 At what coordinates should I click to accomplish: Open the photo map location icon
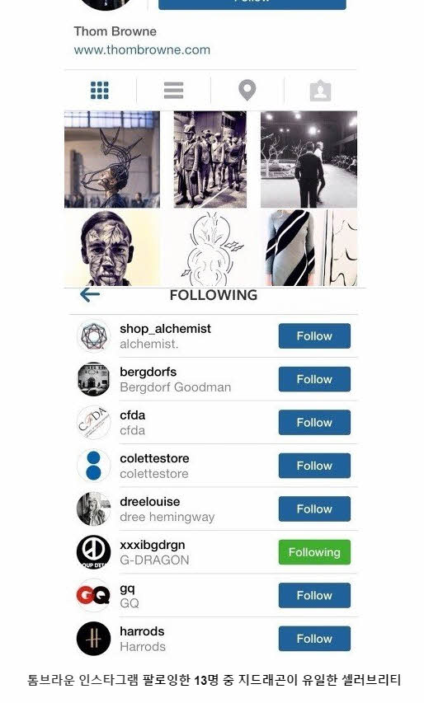tap(247, 90)
